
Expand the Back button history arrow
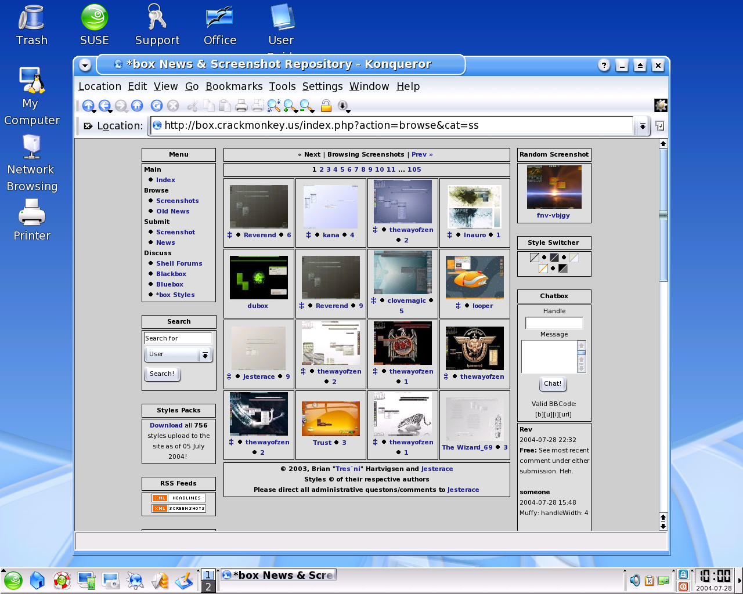coord(110,111)
